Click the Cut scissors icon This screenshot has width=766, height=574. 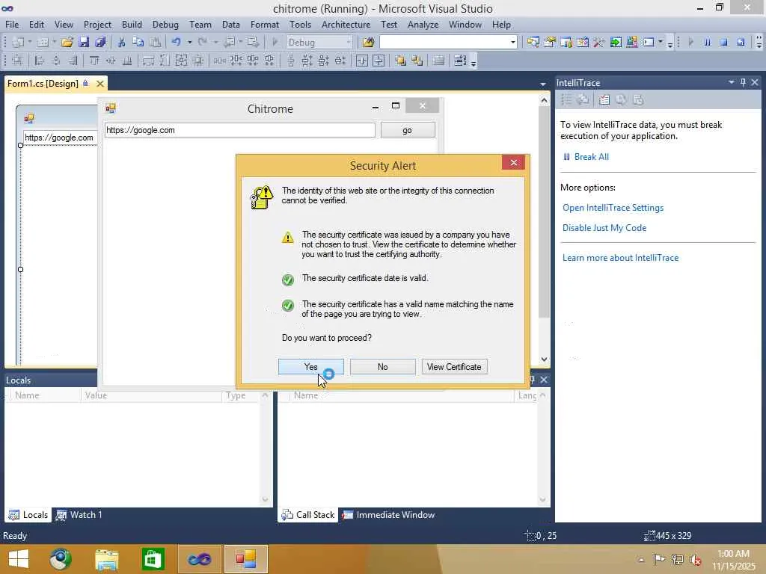[x=122, y=43]
